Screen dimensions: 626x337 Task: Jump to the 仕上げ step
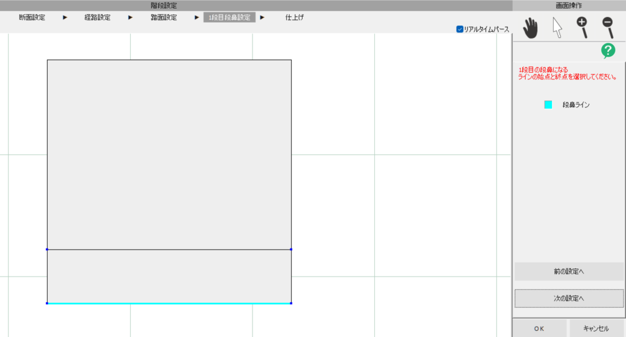(x=295, y=18)
